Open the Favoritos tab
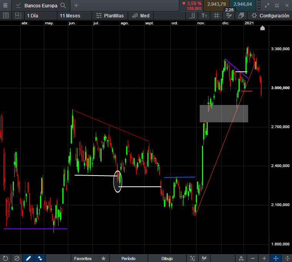The width and height of the screenshot is (292, 262). 83,259
